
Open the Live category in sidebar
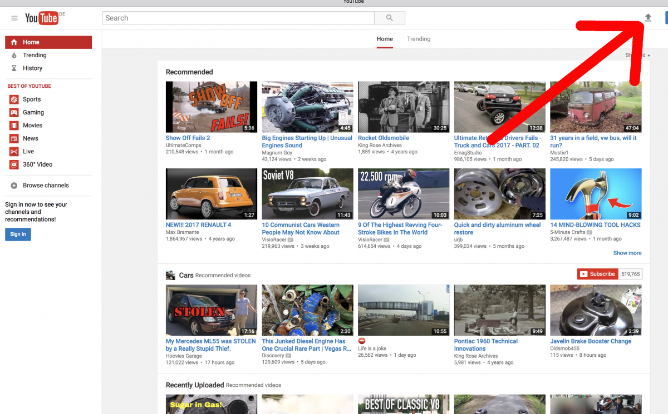point(28,151)
